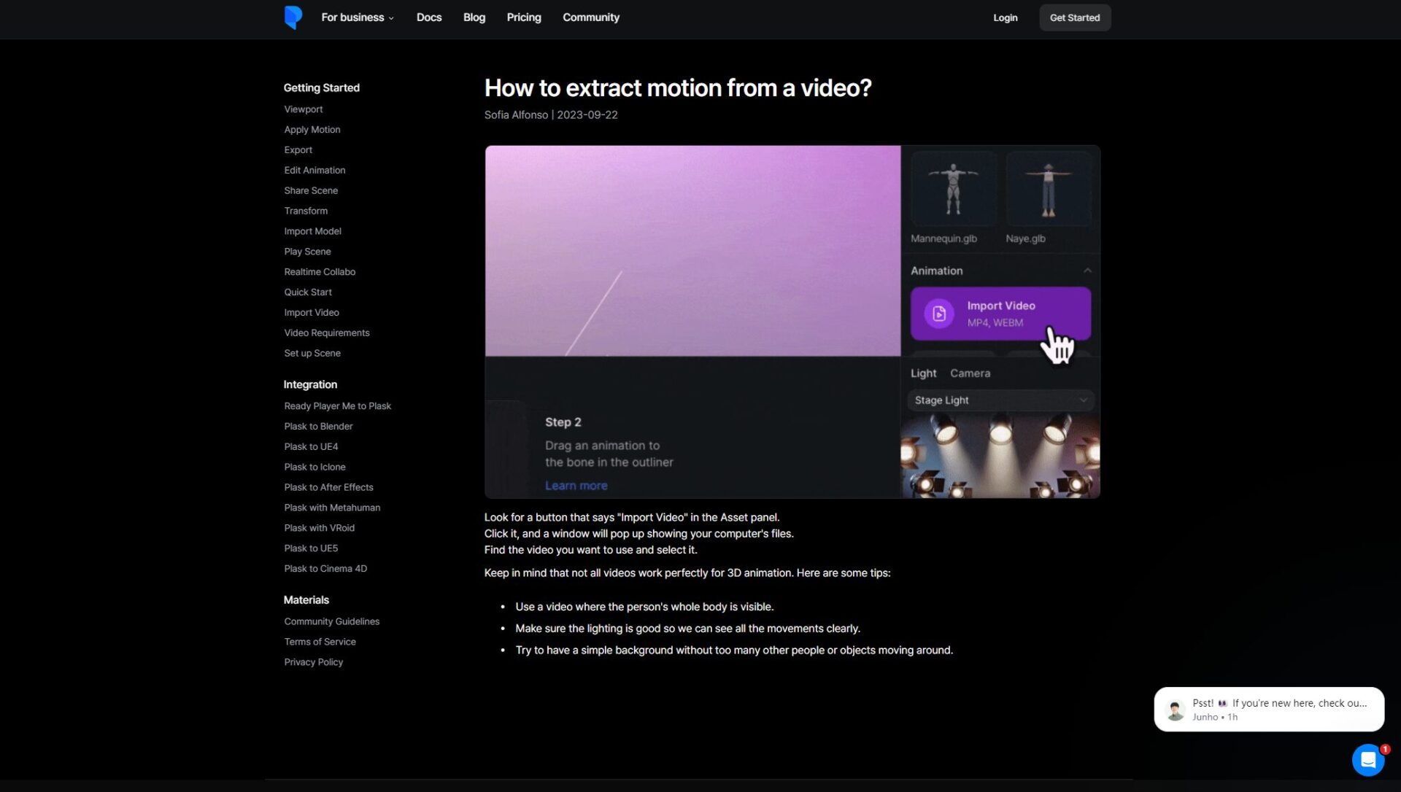Switch to the Light tab
The width and height of the screenshot is (1401, 792).
click(x=923, y=373)
